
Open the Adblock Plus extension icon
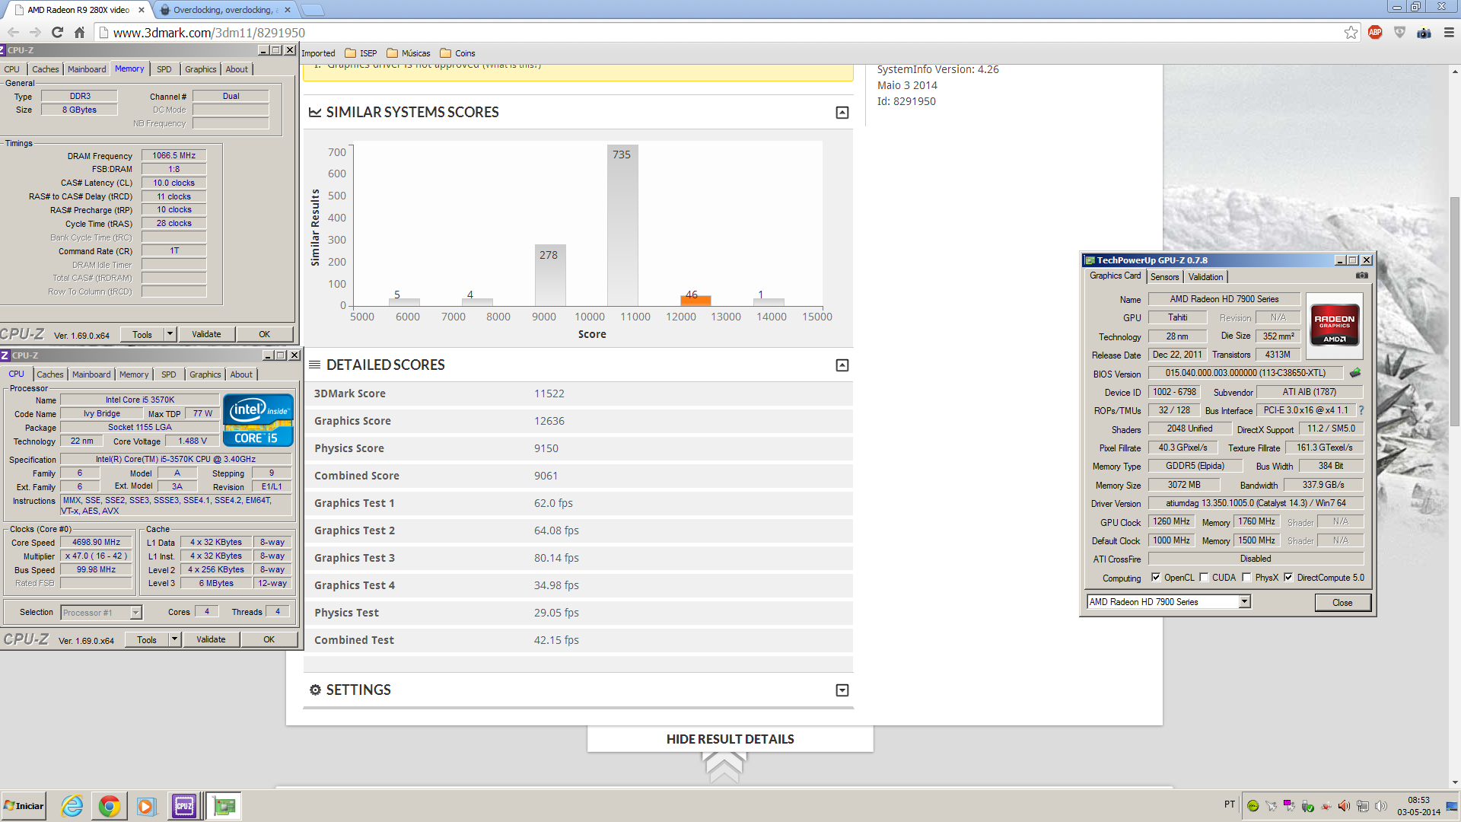pyautogui.click(x=1375, y=32)
